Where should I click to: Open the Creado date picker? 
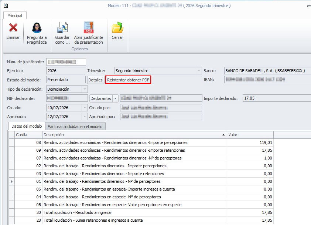(x=85, y=108)
